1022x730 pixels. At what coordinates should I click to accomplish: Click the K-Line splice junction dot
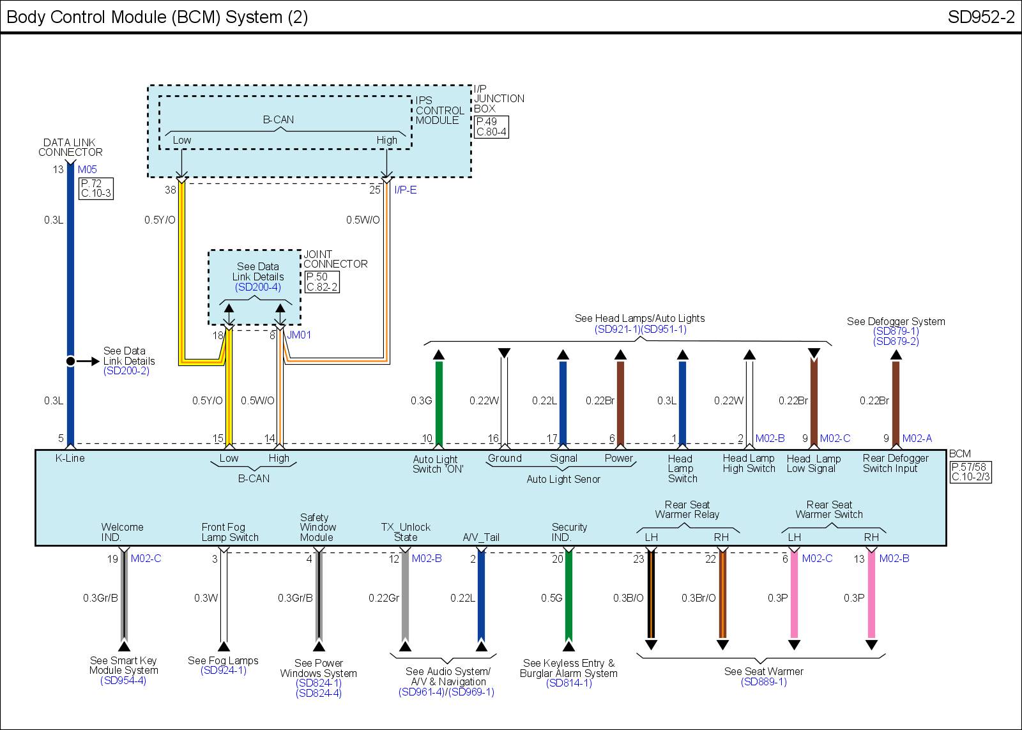tap(70, 361)
